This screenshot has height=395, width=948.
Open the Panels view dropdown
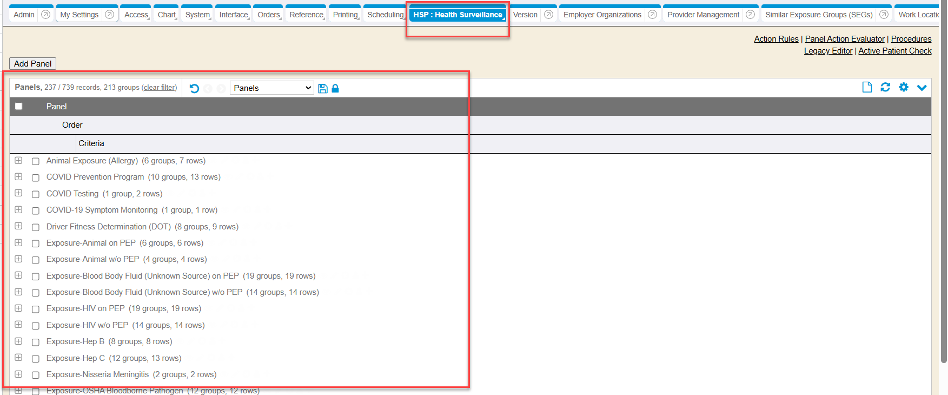[272, 88]
